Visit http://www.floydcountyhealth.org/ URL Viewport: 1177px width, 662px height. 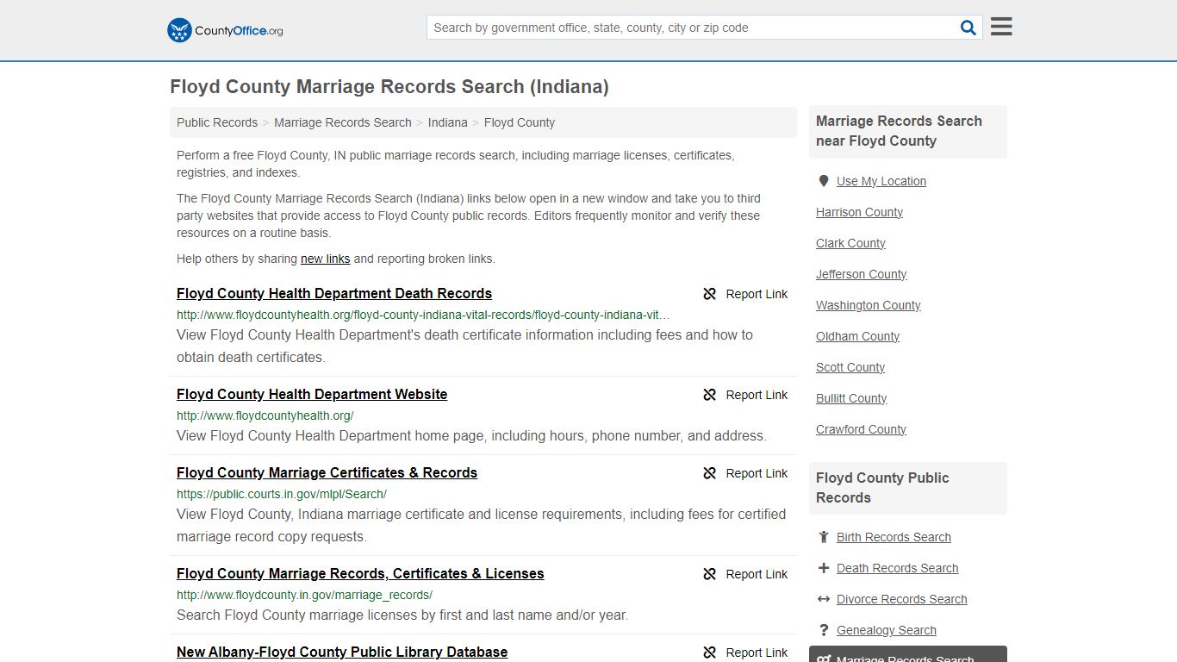(x=265, y=415)
